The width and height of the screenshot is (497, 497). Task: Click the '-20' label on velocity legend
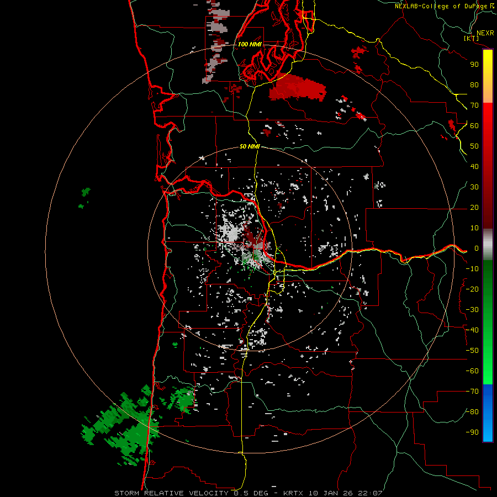[x=472, y=289]
